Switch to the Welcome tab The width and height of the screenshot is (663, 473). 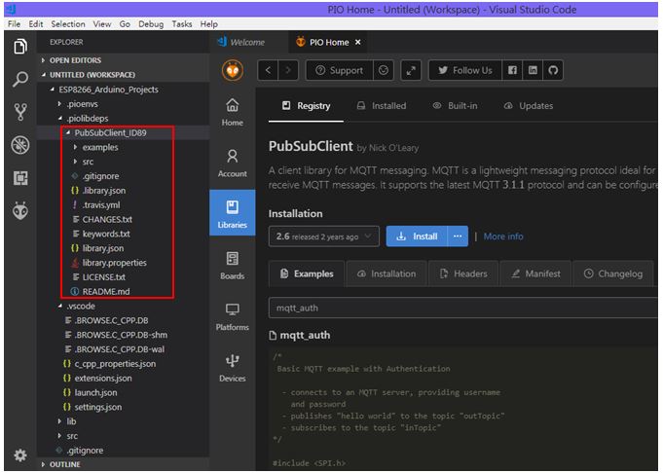click(247, 42)
